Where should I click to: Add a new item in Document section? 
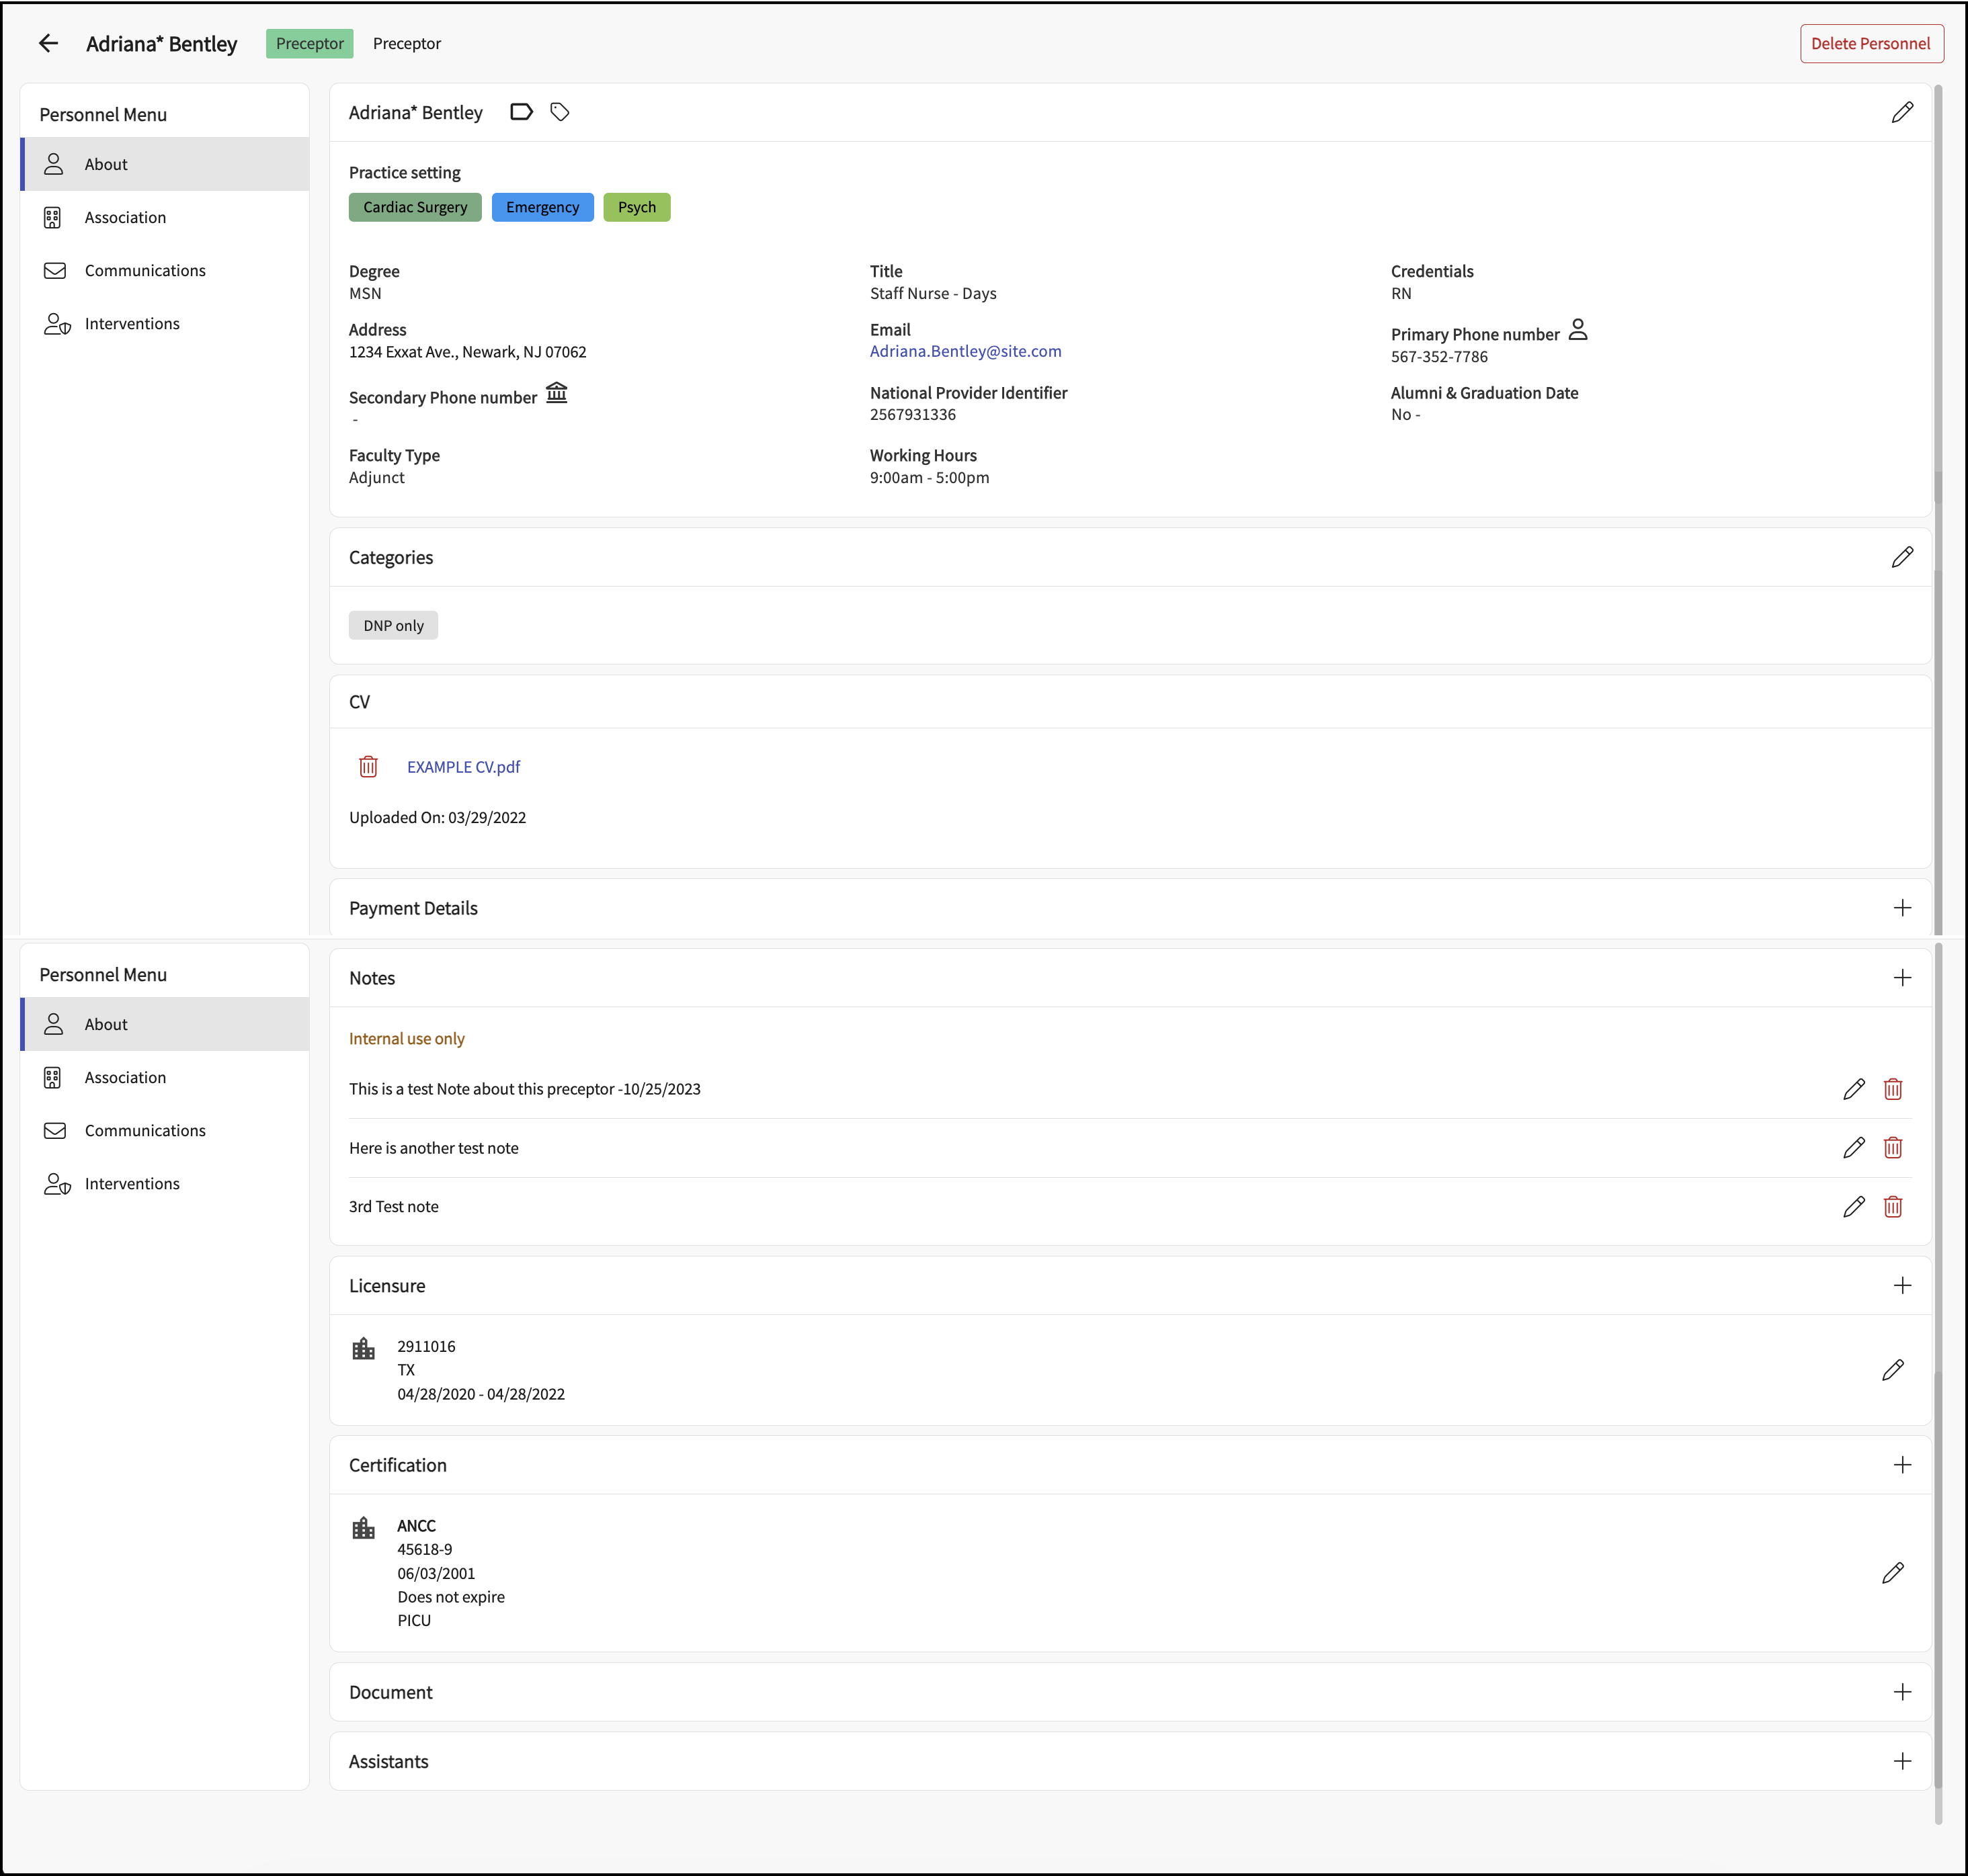click(x=1902, y=1692)
